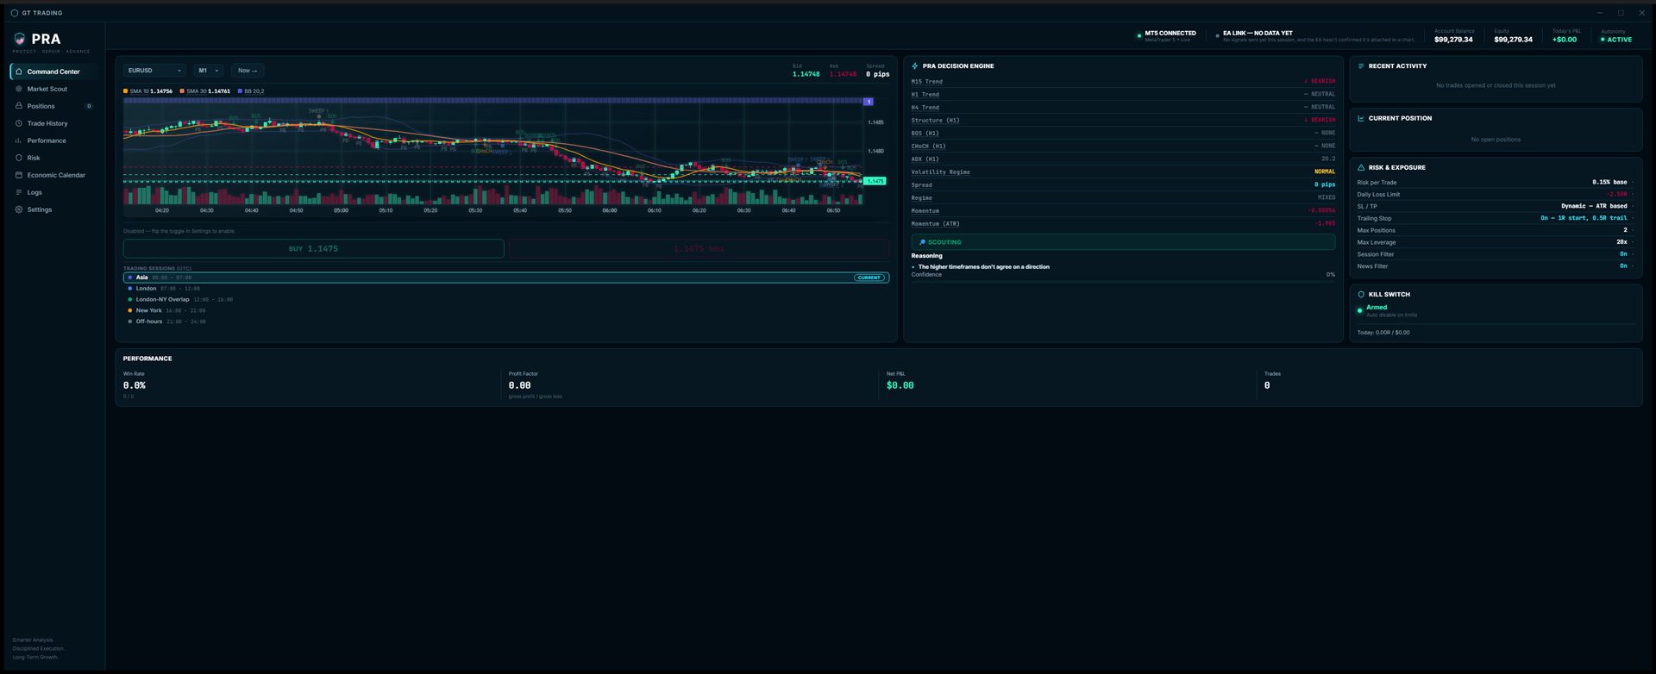This screenshot has width=1656, height=674.
Task: Click the EA Link status dot
Action: (x=1217, y=36)
